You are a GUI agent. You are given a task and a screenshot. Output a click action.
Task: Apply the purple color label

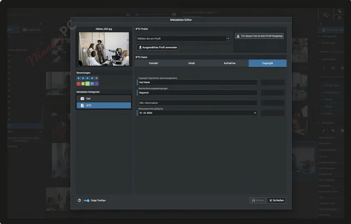coord(96,84)
